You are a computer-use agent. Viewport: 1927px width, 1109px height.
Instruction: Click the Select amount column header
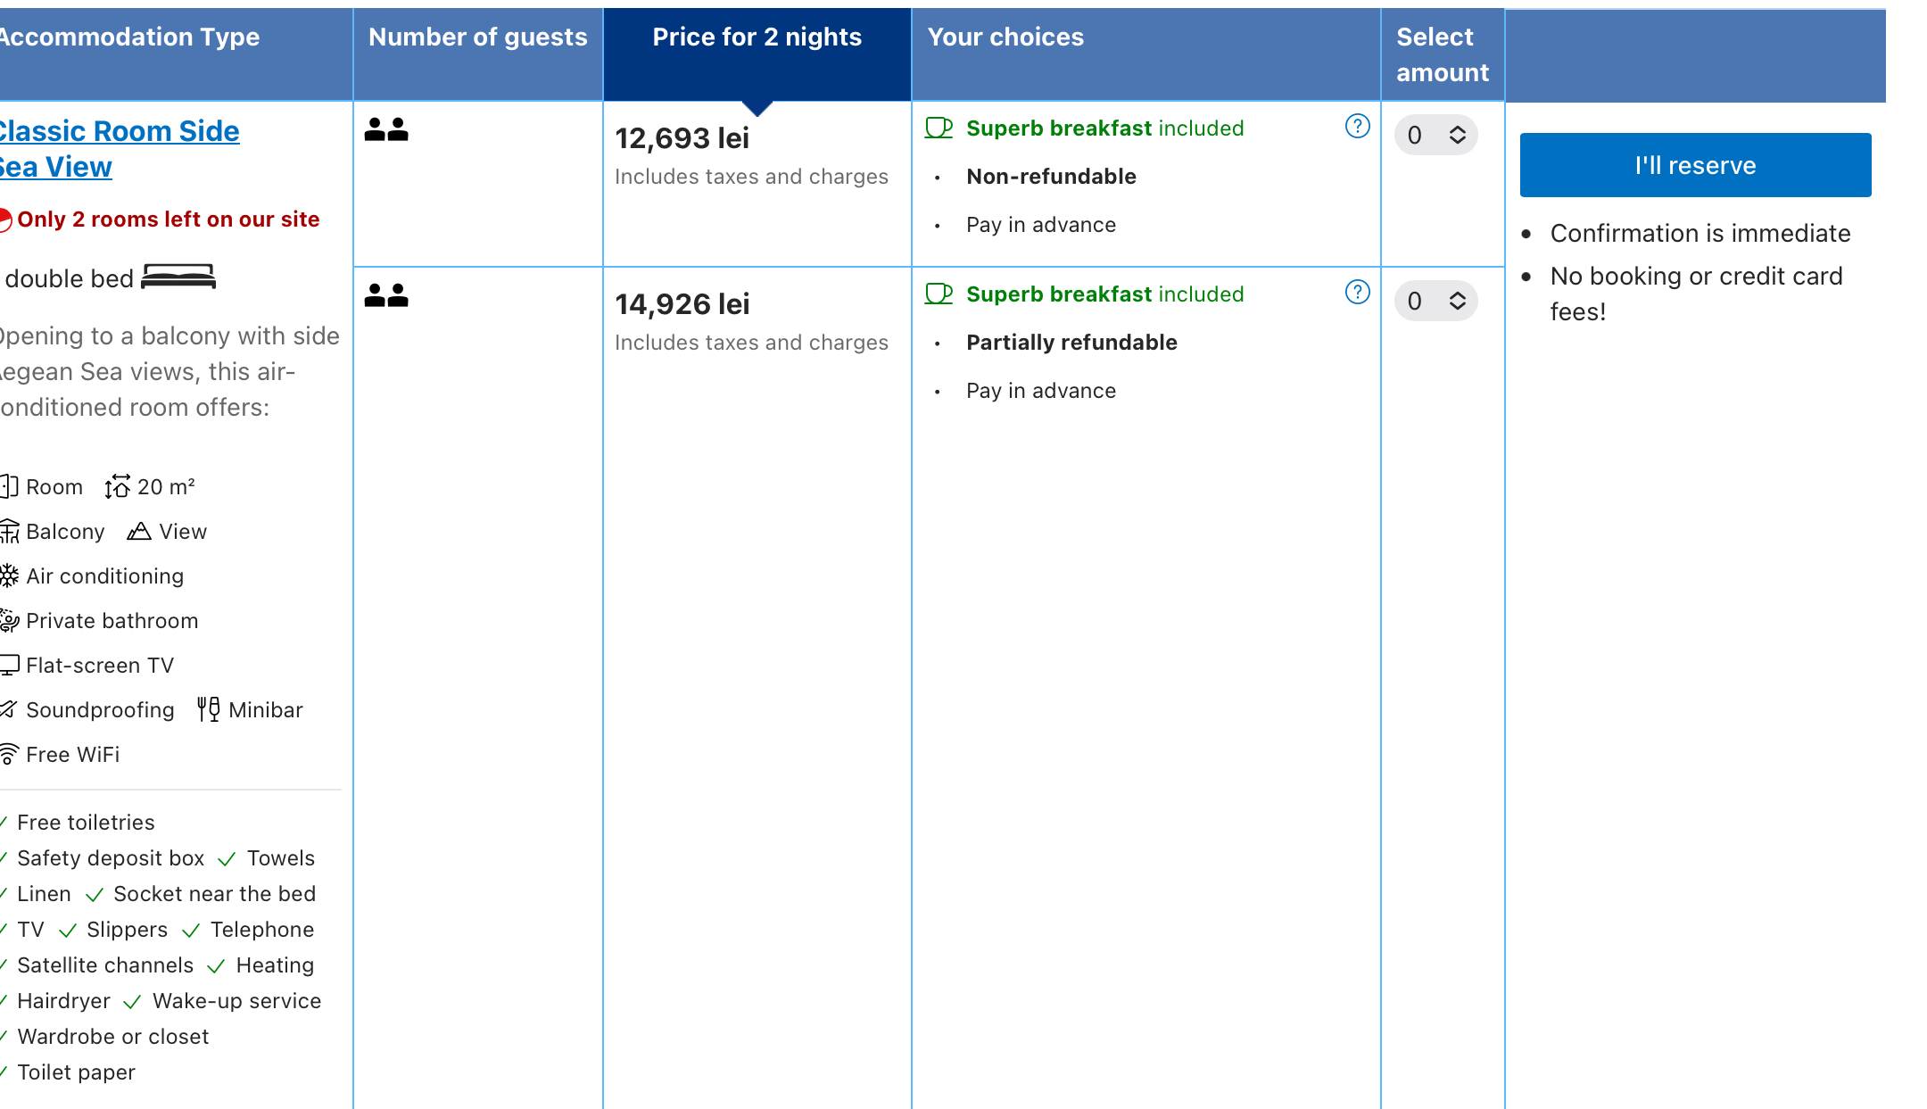point(1442,54)
